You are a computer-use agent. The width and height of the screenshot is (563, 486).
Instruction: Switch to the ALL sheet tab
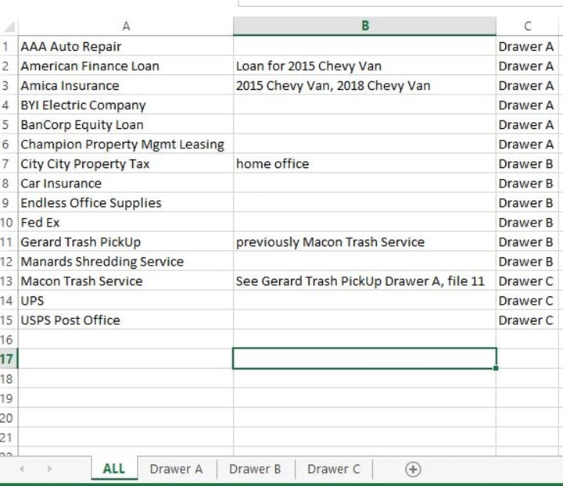[114, 469]
